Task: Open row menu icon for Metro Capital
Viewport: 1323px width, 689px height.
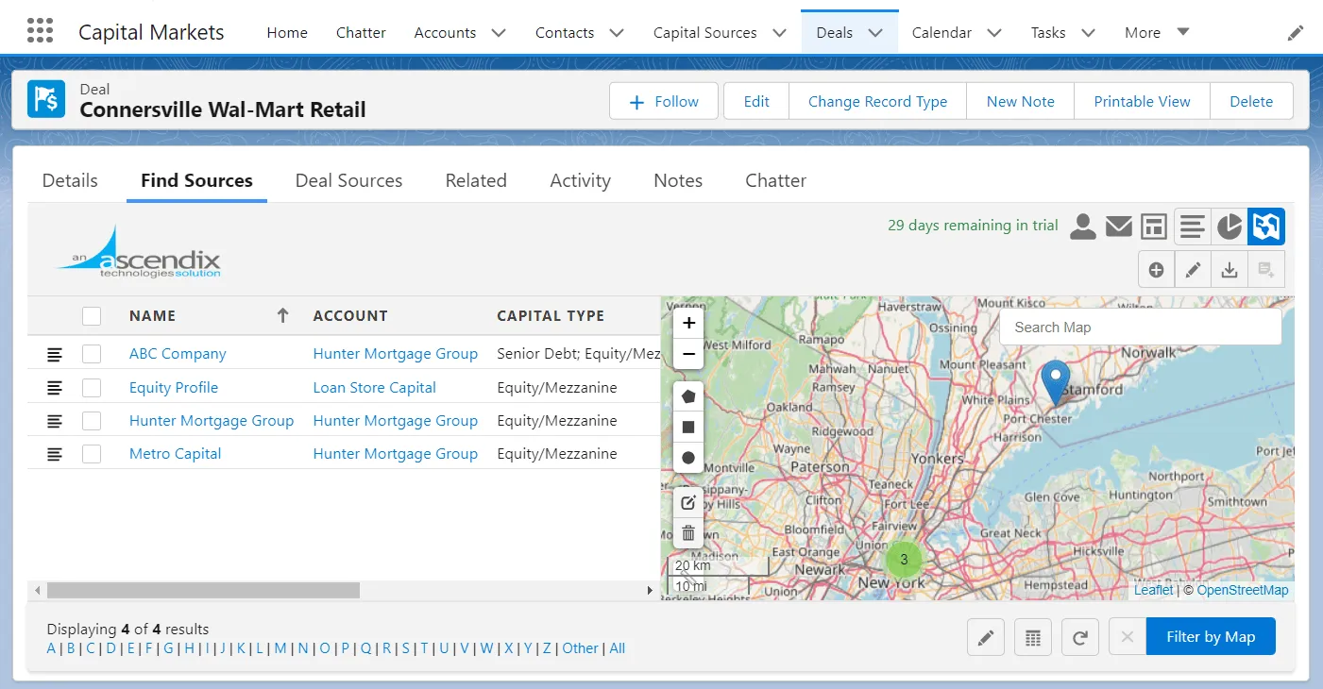Action: click(56, 454)
